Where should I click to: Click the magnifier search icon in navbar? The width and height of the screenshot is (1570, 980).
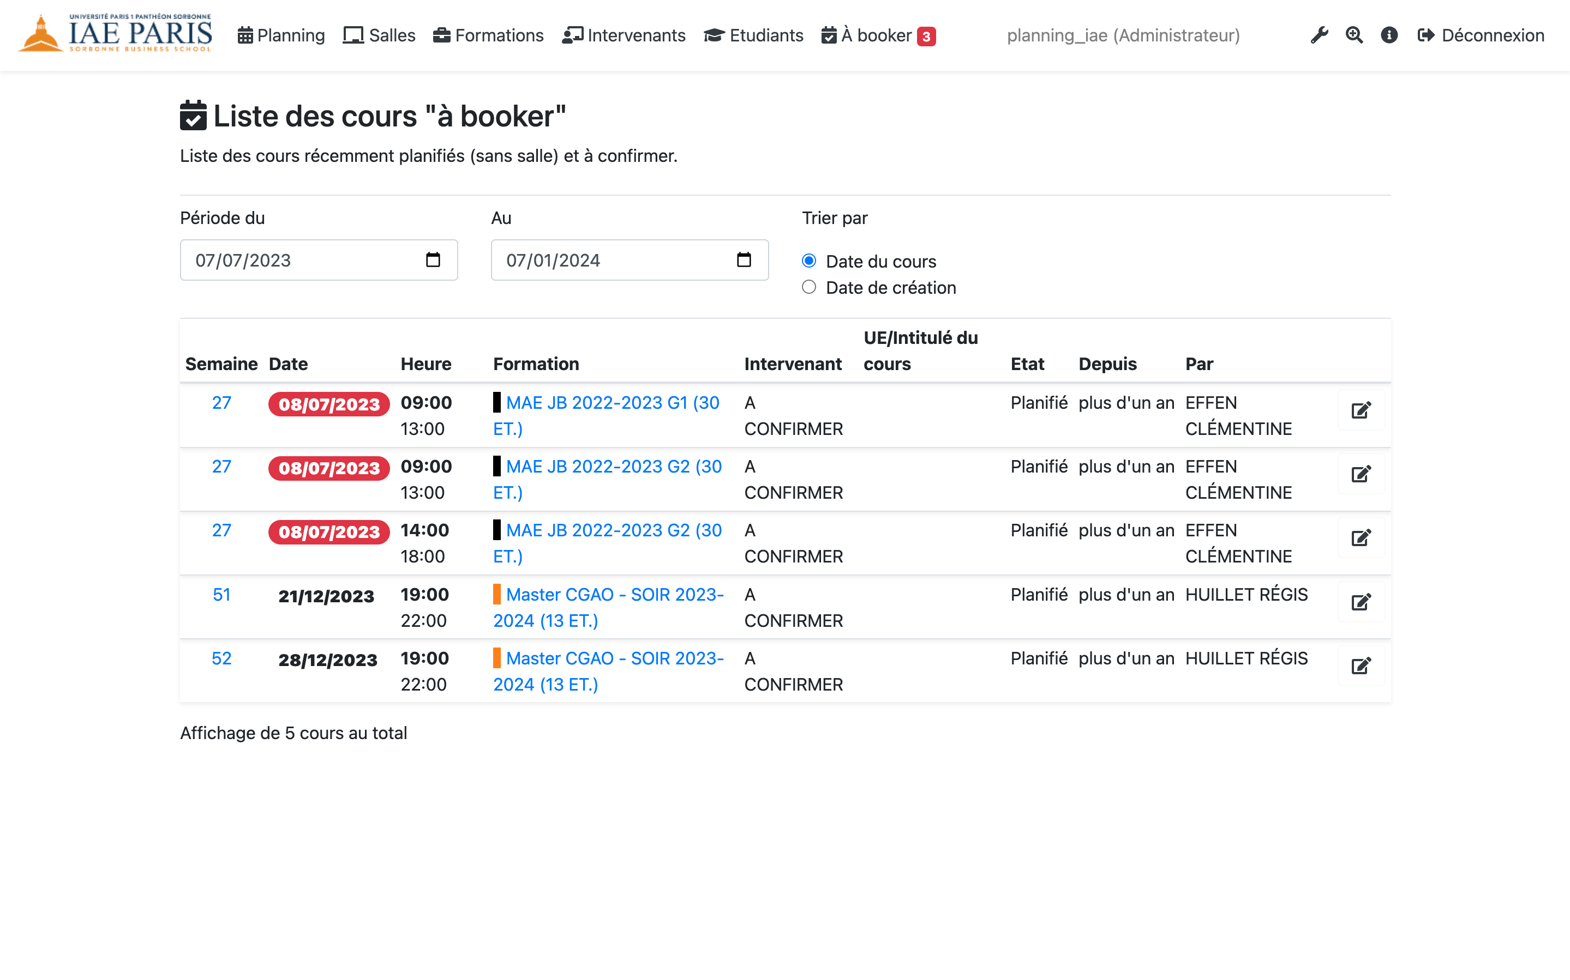click(x=1354, y=35)
